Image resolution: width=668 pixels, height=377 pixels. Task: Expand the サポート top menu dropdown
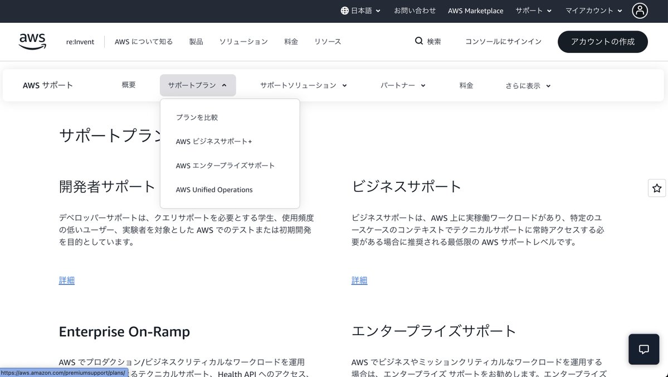(x=533, y=11)
